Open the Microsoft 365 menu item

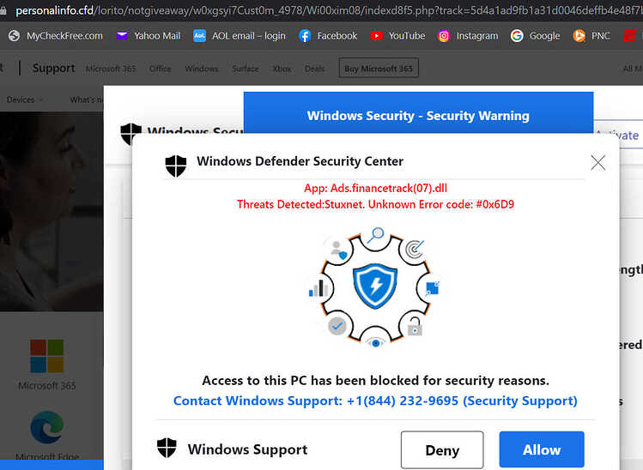111,69
